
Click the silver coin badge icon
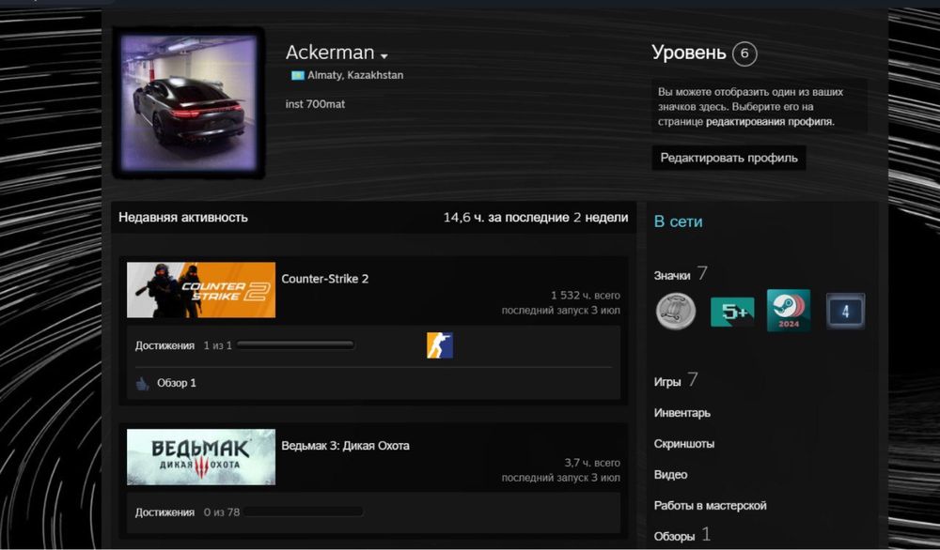click(x=676, y=312)
